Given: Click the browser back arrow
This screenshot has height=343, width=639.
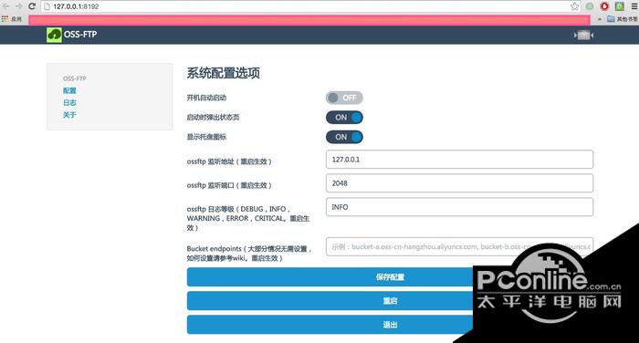Looking at the screenshot, I should pyautogui.click(x=5, y=6).
